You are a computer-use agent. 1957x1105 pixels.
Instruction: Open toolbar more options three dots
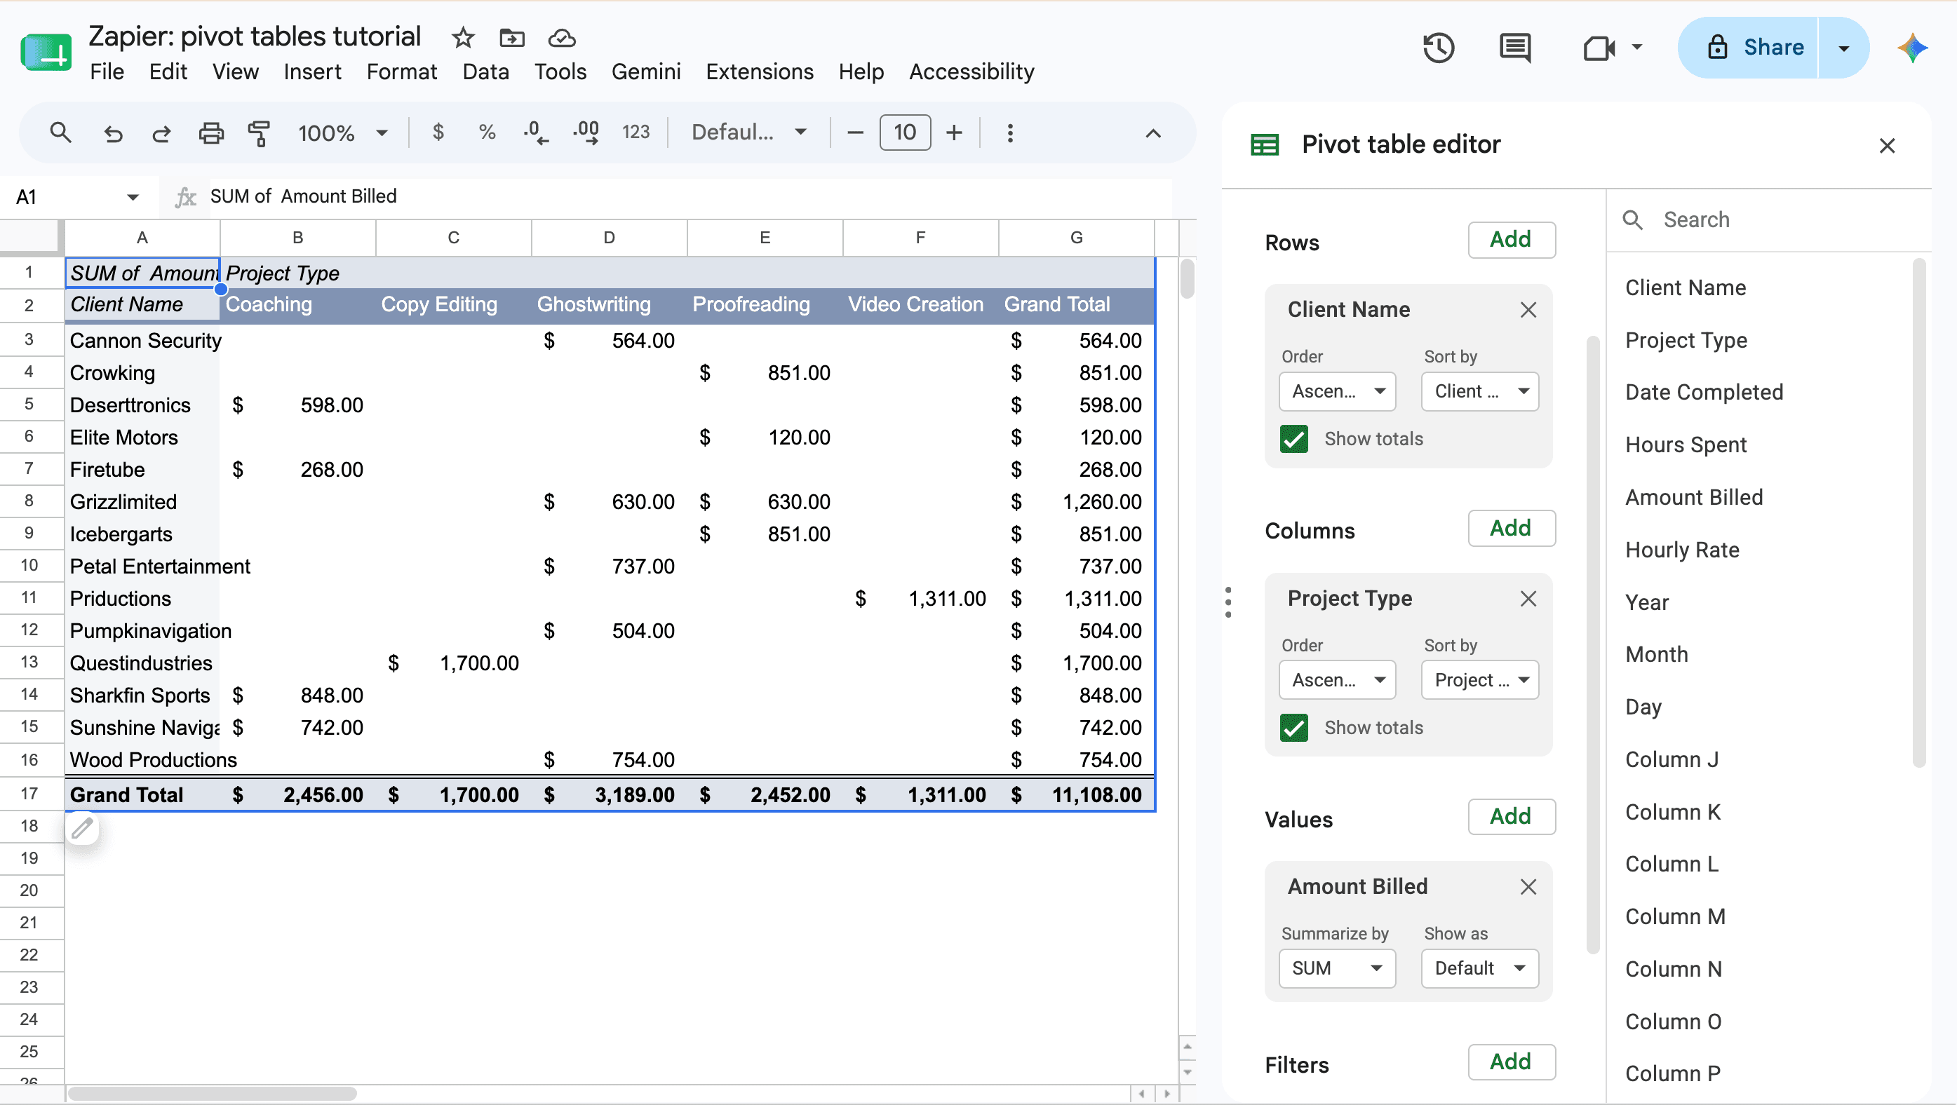[x=1009, y=133]
